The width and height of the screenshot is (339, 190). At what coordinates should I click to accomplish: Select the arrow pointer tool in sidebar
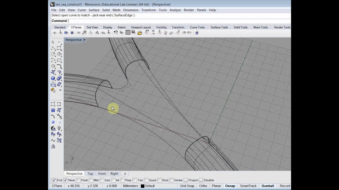53,42
